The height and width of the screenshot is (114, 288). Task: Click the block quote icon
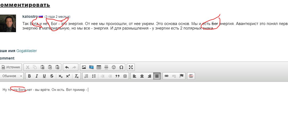117,76
